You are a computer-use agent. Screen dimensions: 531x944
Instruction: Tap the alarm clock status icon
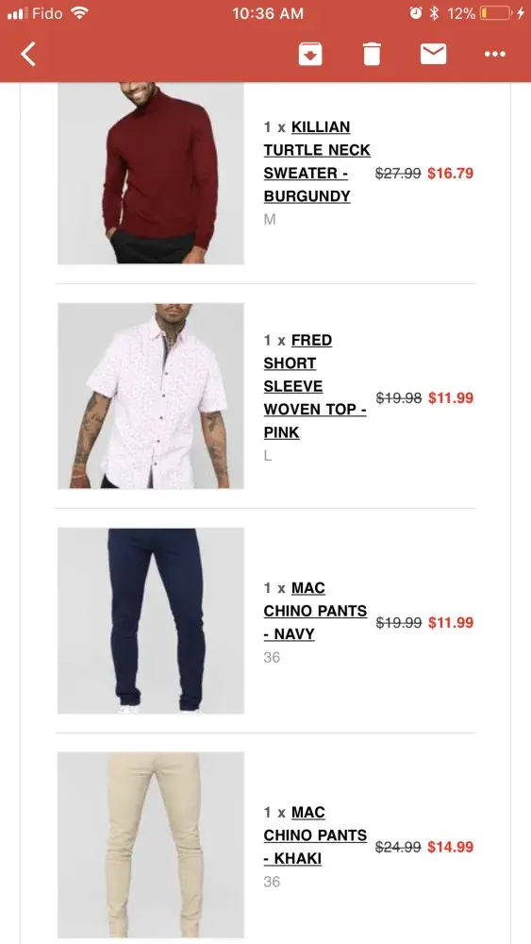[x=416, y=13]
